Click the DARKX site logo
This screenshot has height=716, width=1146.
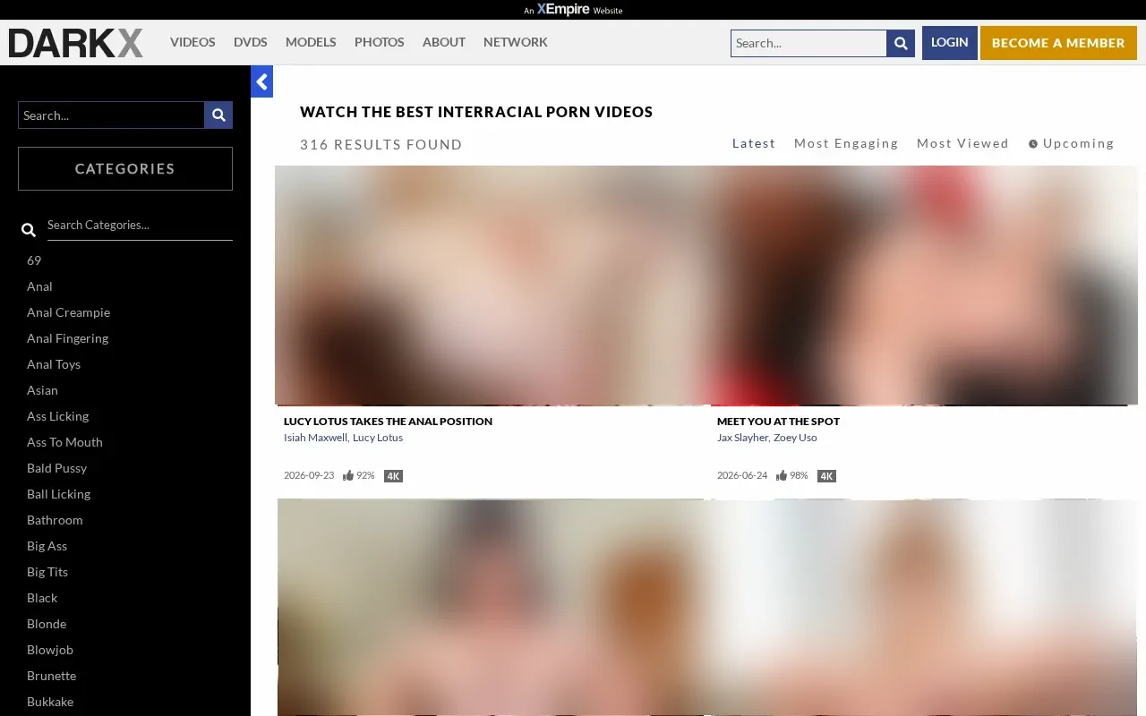point(76,43)
